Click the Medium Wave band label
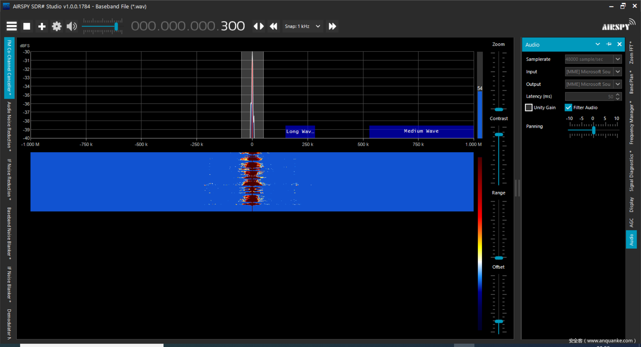Screen dimensions: 641x347 point(421,131)
